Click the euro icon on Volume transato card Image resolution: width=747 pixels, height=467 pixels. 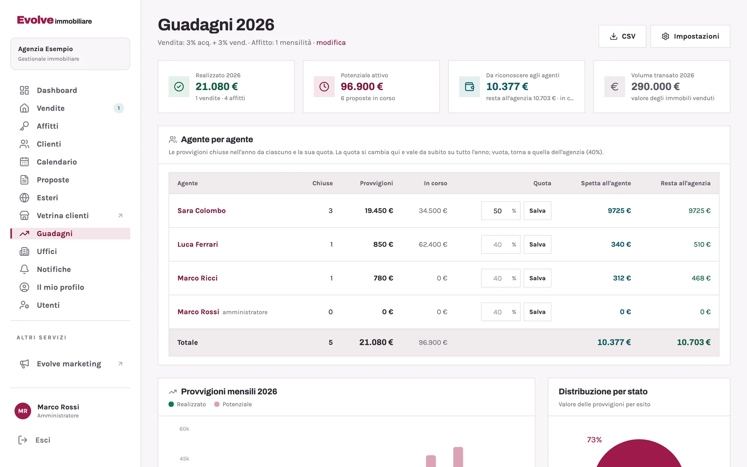[x=615, y=87]
